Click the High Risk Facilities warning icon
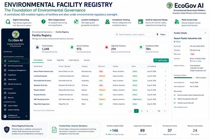 (107, 47)
